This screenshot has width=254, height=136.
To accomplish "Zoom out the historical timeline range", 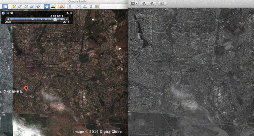I will coord(8,13).
